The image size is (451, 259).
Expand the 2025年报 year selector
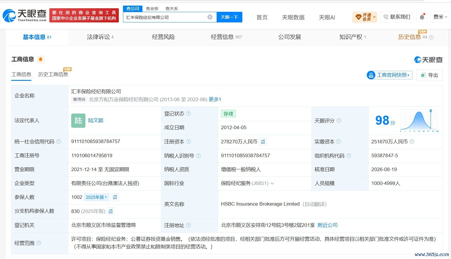point(96,197)
